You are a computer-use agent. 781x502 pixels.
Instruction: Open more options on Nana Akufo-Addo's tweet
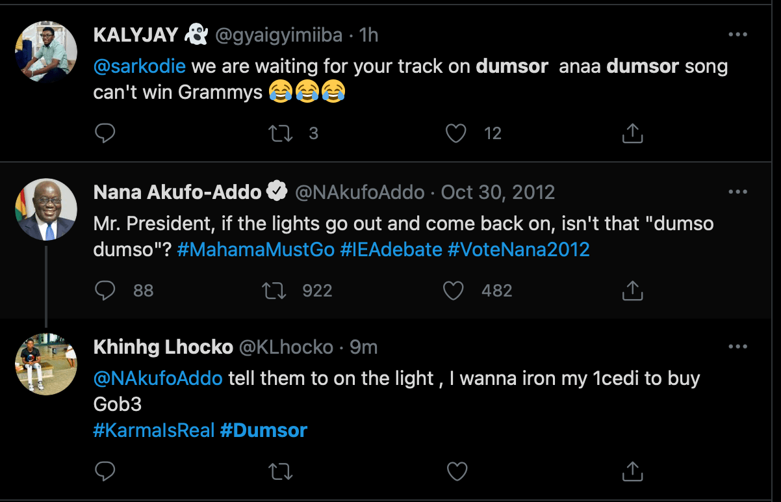[737, 192]
